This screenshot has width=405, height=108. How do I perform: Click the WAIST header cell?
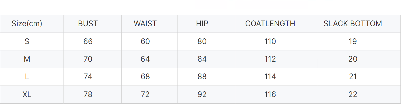click(x=145, y=24)
